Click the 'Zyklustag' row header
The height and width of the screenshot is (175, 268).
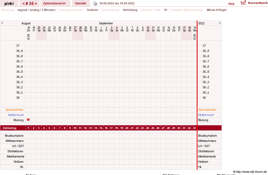10,128
